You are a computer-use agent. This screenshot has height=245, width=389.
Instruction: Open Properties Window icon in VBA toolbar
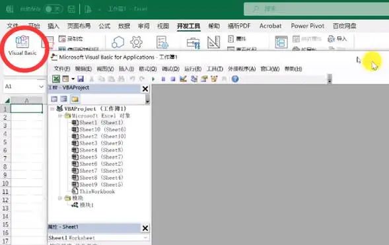tap(204, 79)
